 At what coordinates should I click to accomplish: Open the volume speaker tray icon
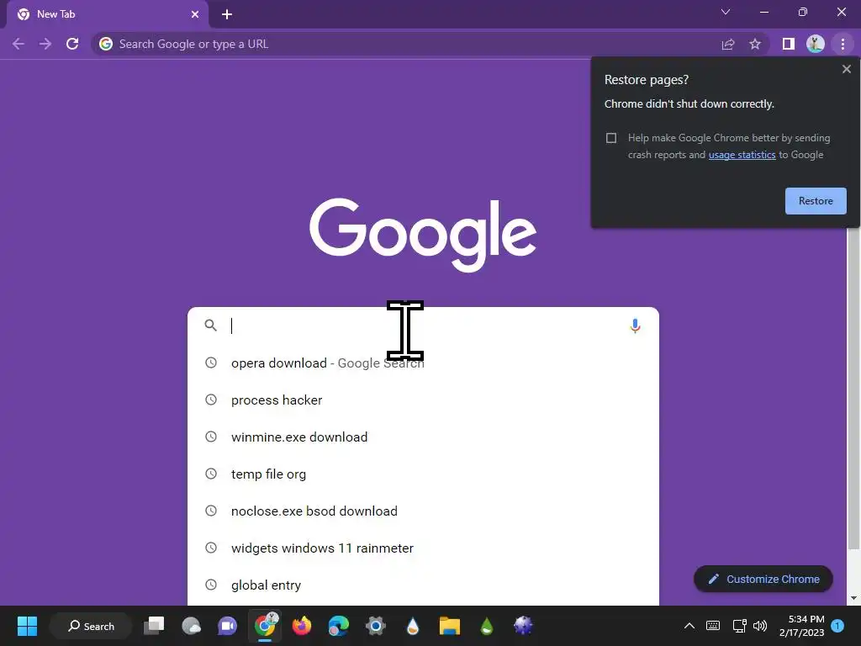coord(760,626)
